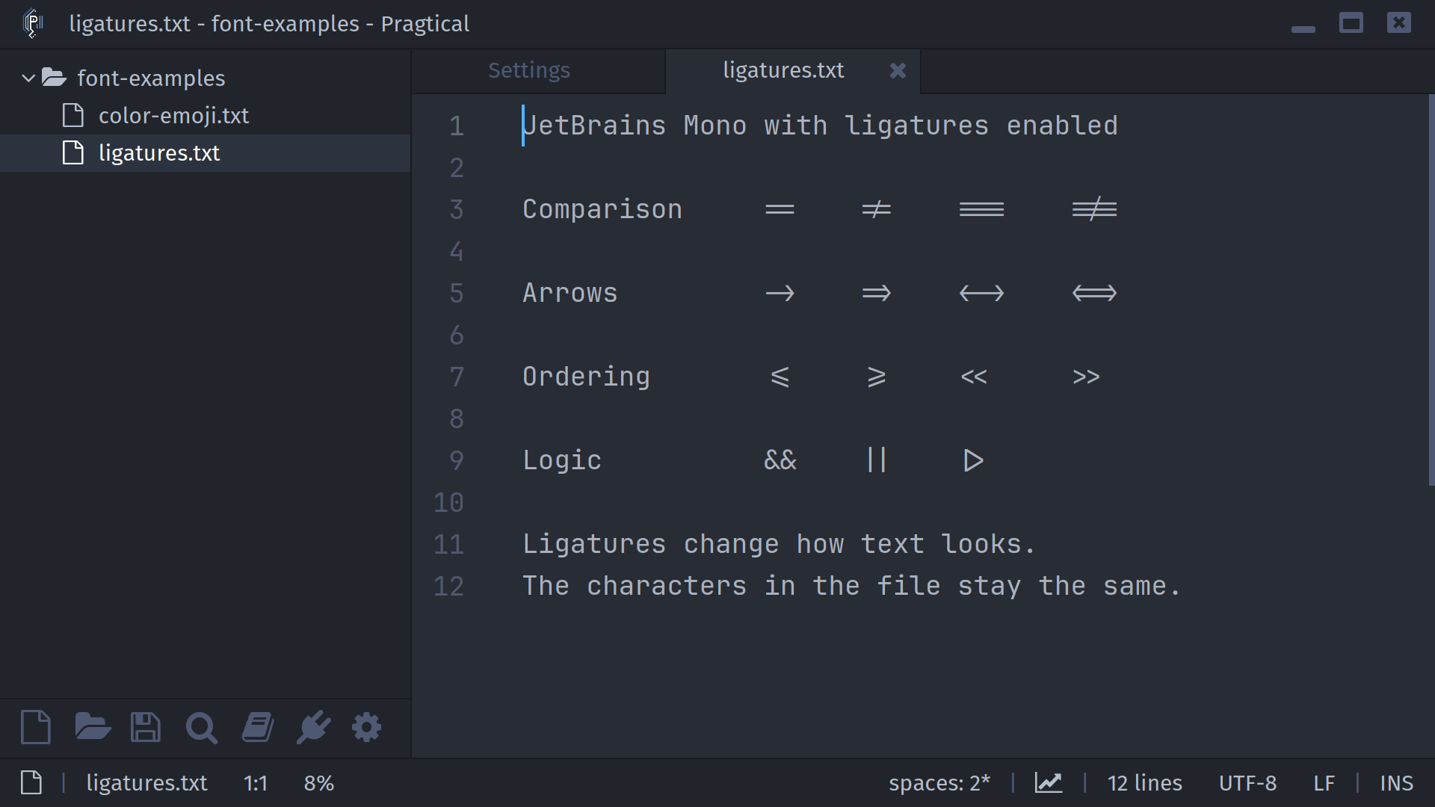
Task: Close the ligatures.txt tab
Action: pos(898,70)
